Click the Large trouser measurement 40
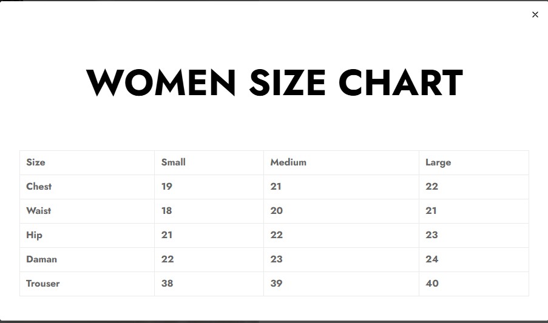 tap(432, 284)
